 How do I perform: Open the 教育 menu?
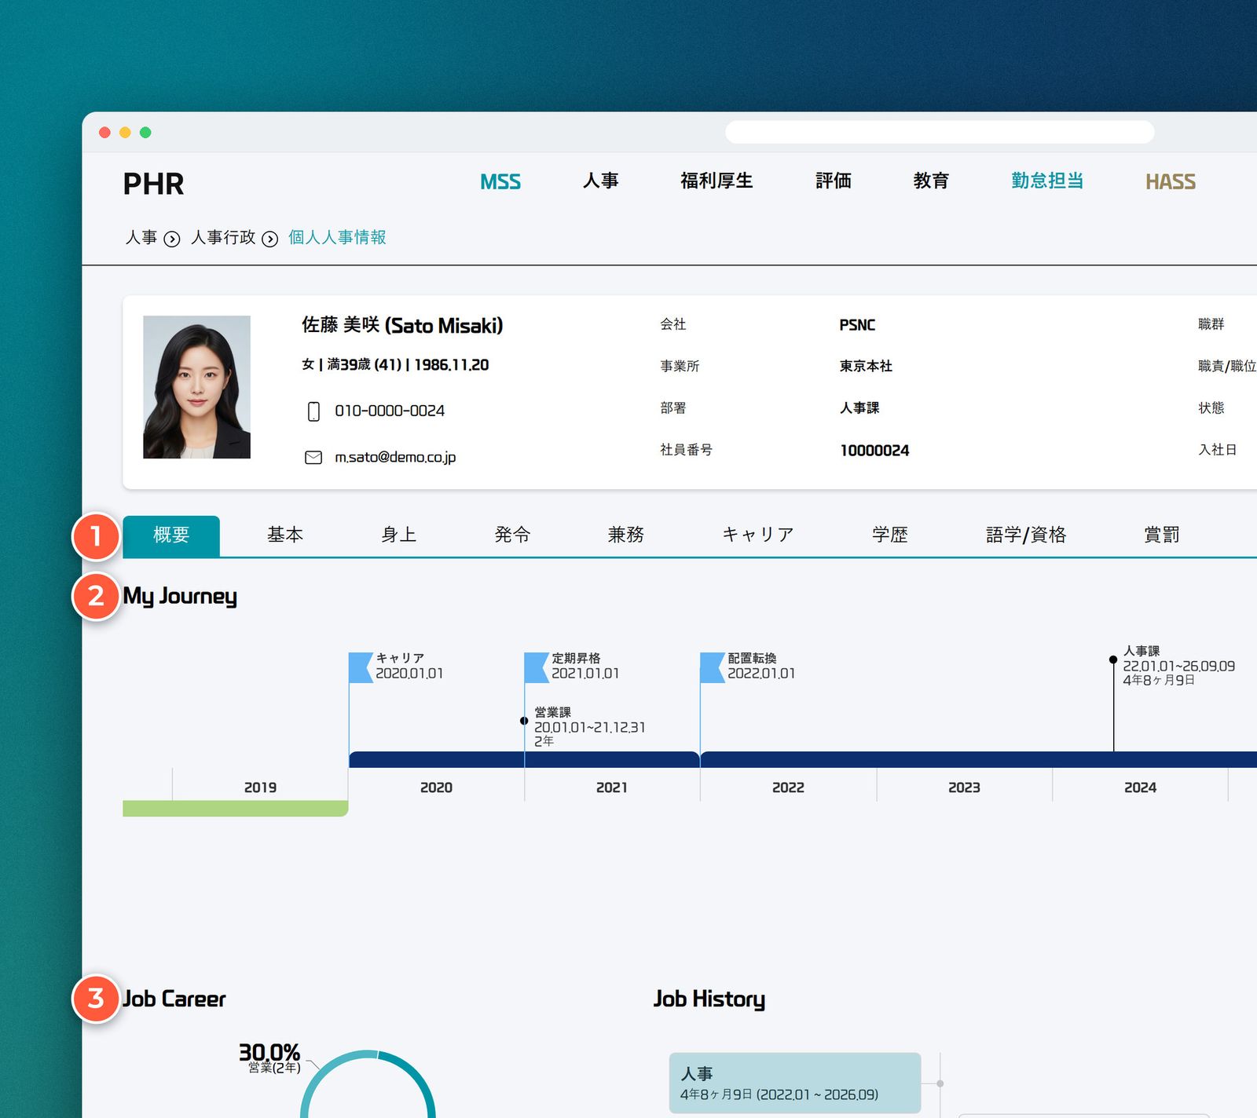pyautogui.click(x=931, y=181)
